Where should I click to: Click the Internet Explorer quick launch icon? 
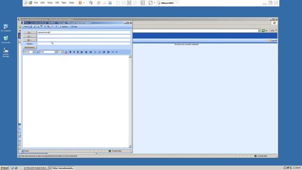[16, 168]
